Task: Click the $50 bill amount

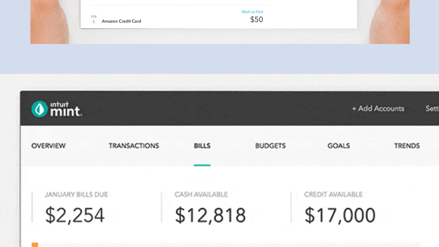Action: point(257,20)
